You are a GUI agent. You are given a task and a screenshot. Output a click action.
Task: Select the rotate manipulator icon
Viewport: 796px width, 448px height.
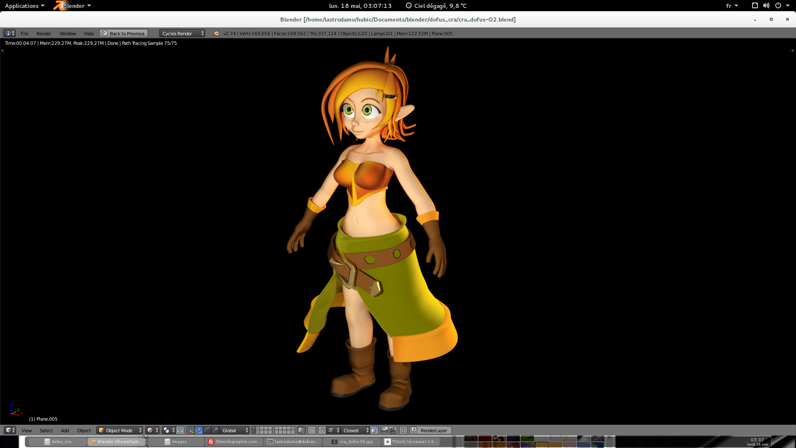[207, 431]
